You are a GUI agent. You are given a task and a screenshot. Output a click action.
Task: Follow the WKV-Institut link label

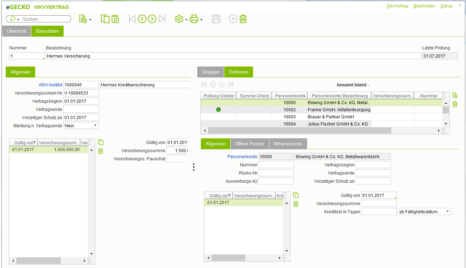[50, 85]
